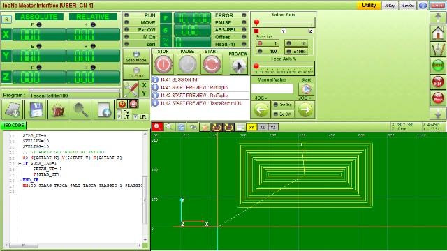Screen dimensions: 447x251
Task: Click the magnifier zoom icon in preview toolbar
Action: (169, 127)
